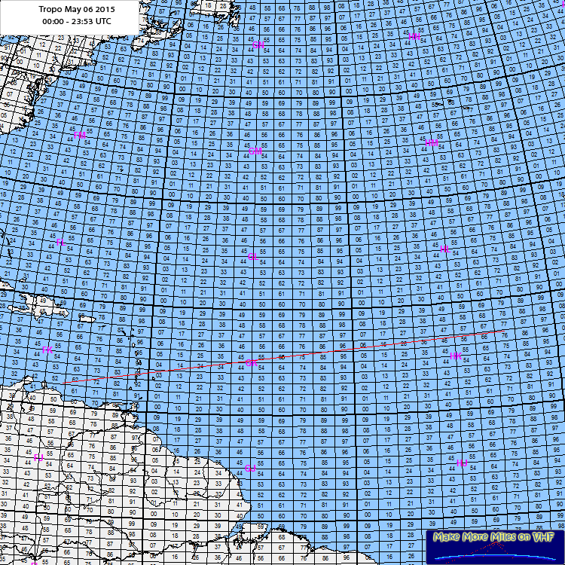
Task: Click the west end of red dashed path
Action: pyautogui.click(x=63, y=383)
